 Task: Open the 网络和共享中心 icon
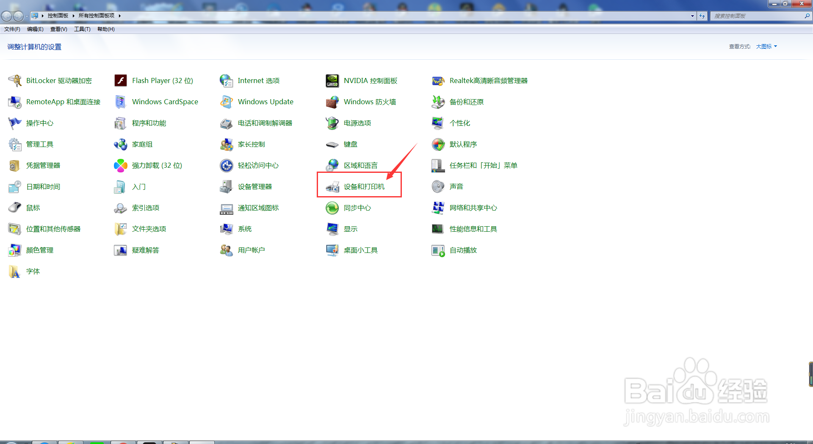438,208
